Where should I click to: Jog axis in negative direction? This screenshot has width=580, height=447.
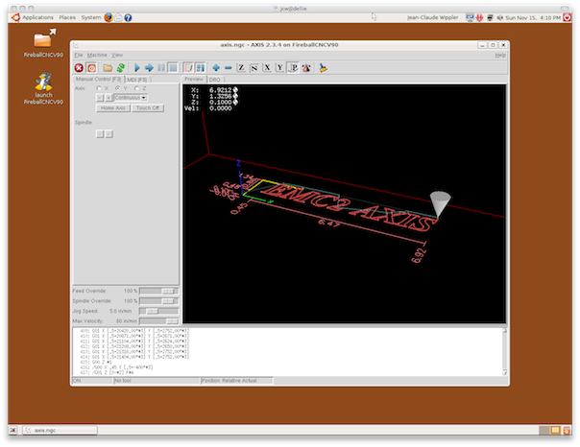(100, 98)
